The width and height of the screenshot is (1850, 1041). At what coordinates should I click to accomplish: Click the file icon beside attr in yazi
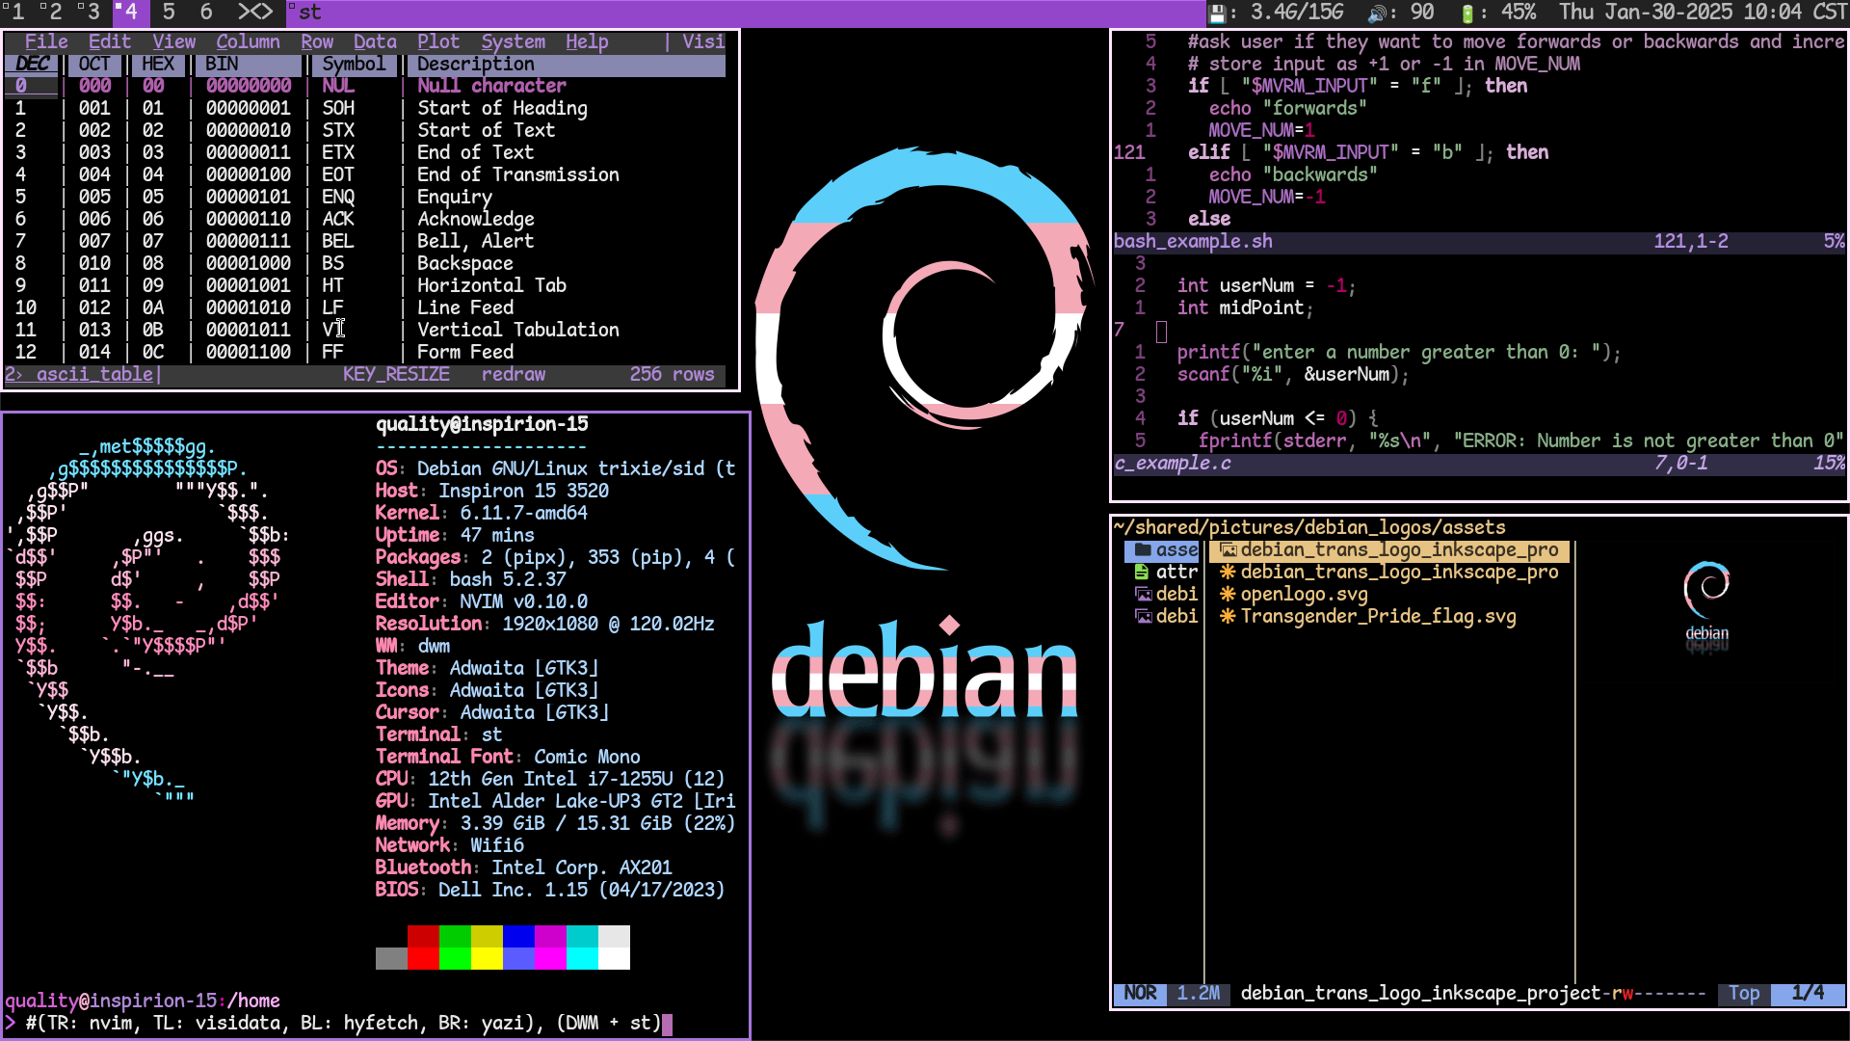tap(1143, 572)
